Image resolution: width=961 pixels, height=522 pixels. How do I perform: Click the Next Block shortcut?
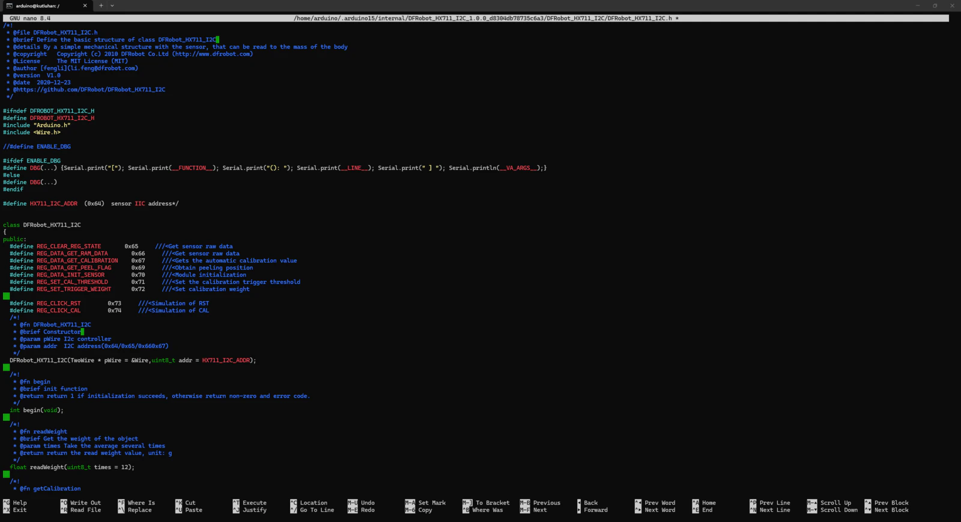[891, 510]
